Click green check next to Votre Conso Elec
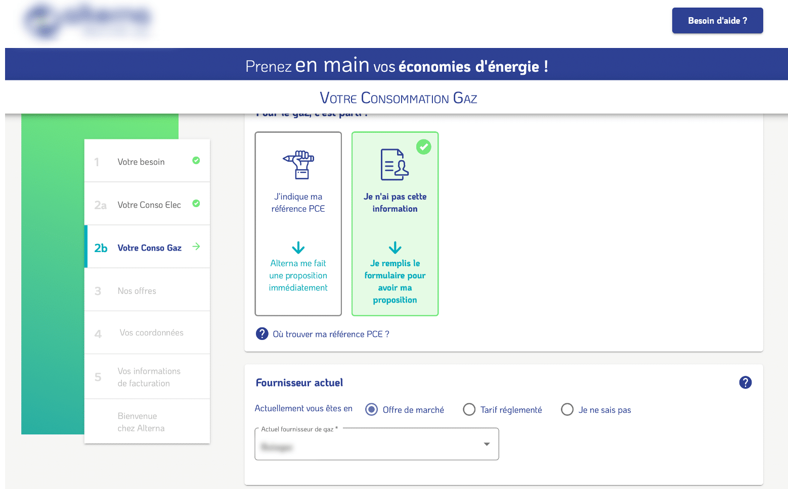 (x=196, y=204)
